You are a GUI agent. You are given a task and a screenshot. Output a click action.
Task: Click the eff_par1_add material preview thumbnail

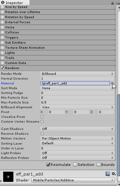[8, 177]
